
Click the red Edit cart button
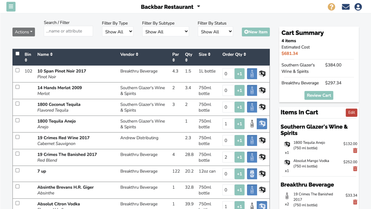point(352,113)
